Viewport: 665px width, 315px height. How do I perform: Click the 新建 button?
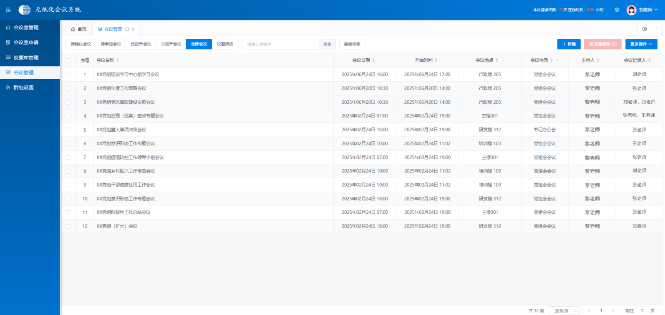569,44
